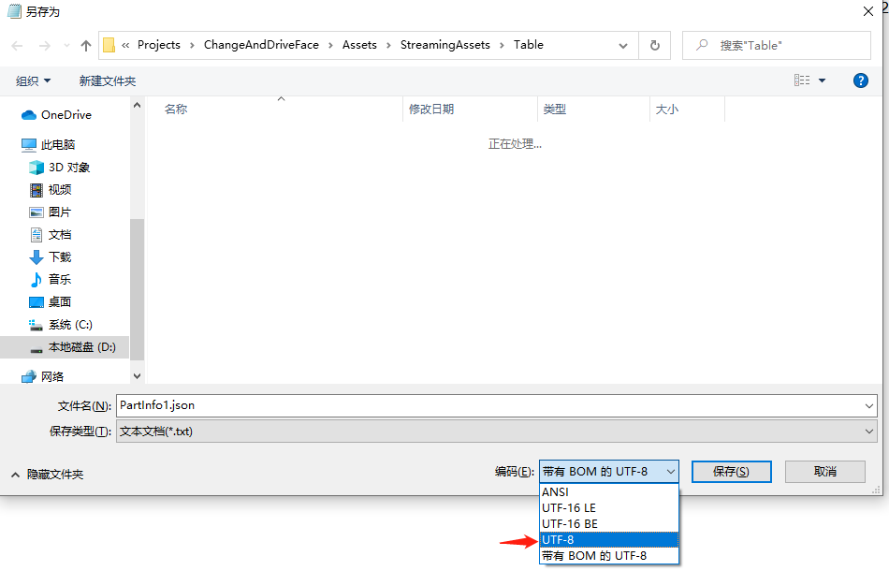The height and width of the screenshot is (571, 889).
Task: Select 网络 in the navigation pane
Action: (x=42, y=376)
